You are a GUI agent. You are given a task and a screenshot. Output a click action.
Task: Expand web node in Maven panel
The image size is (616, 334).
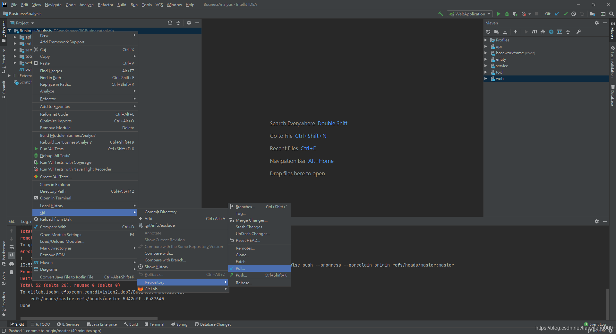pos(486,79)
